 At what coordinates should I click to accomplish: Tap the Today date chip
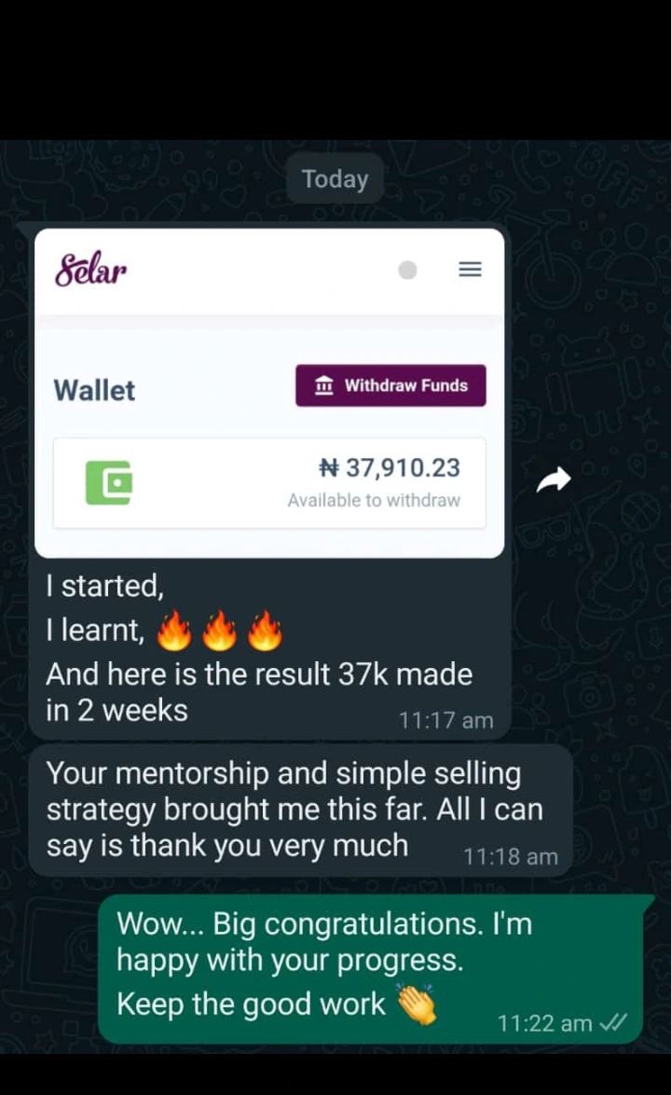pyautogui.click(x=335, y=179)
